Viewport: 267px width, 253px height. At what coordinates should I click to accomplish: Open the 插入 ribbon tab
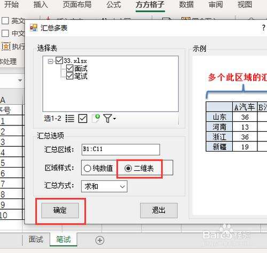41,4
